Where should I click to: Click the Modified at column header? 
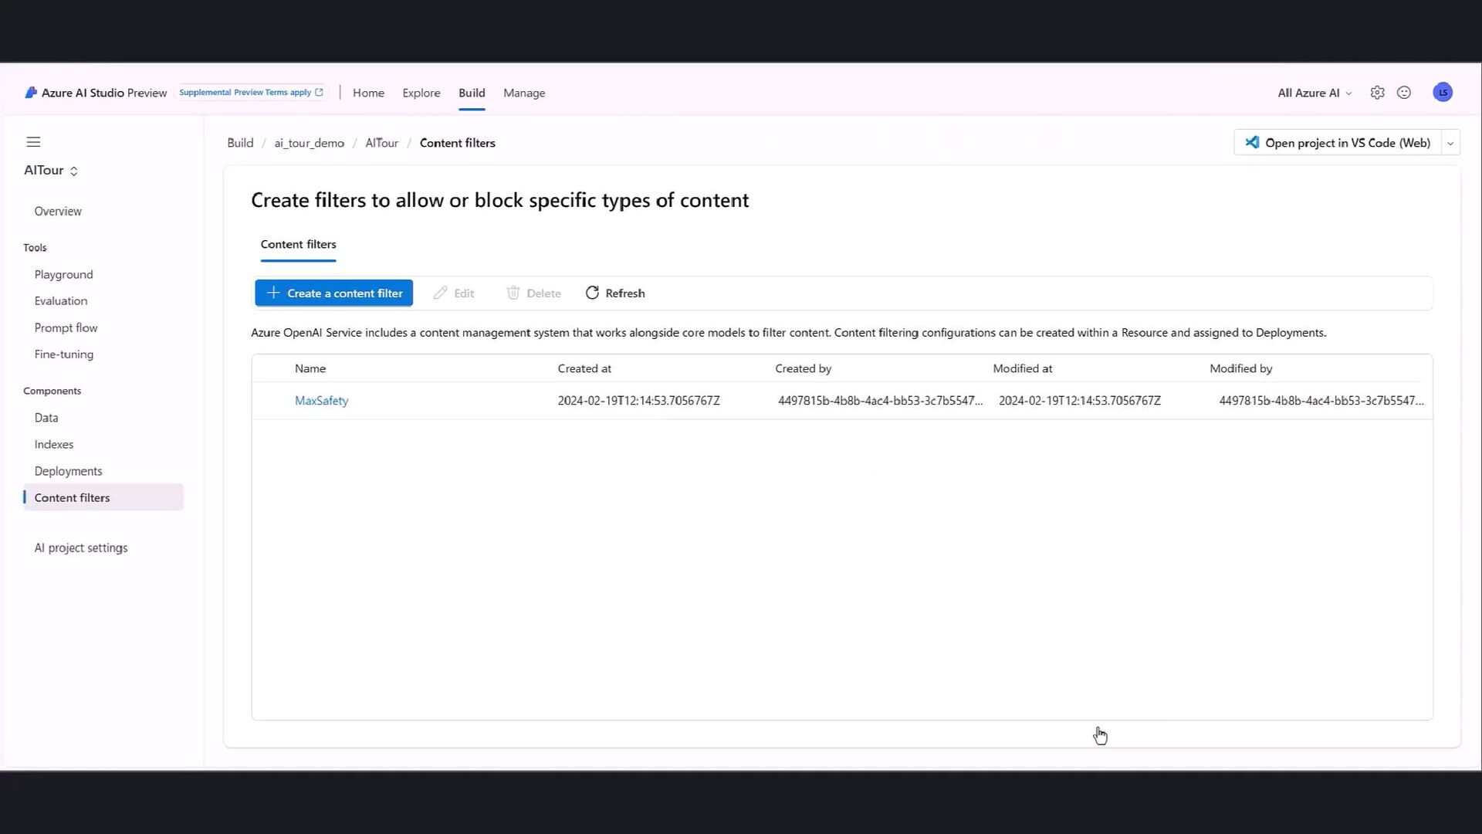pyautogui.click(x=1023, y=368)
